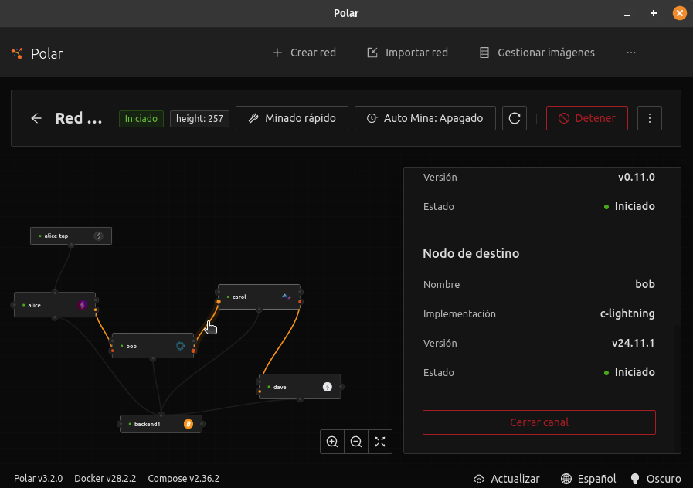Image resolution: width=693 pixels, height=488 pixels.
Task: Open the vertical three-dot network options menu
Action: tap(650, 118)
